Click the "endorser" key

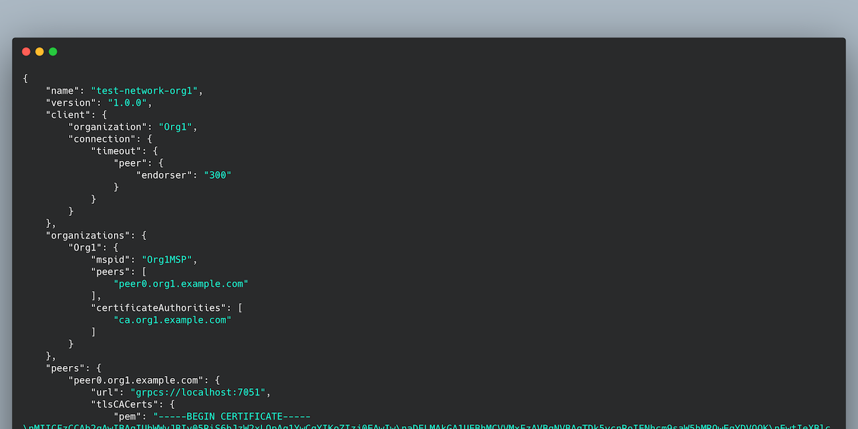(164, 175)
